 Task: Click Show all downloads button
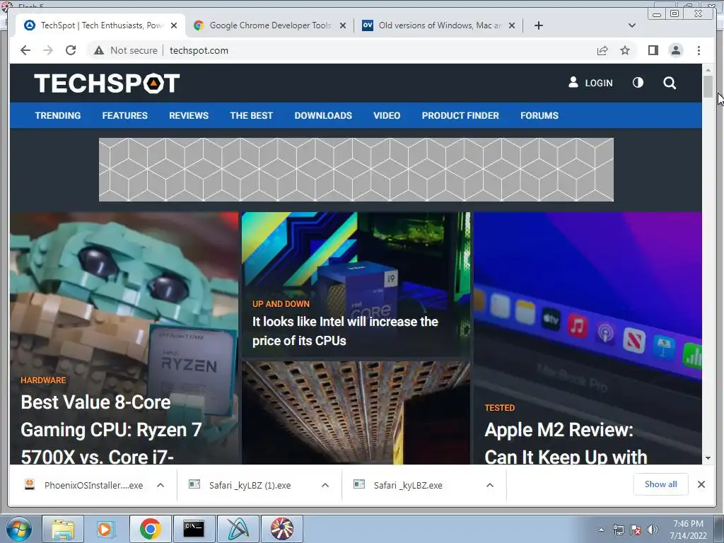coord(661,484)
